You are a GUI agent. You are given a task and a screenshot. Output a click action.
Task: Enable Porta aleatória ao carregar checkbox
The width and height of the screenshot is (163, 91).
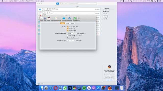click(68, 36)
